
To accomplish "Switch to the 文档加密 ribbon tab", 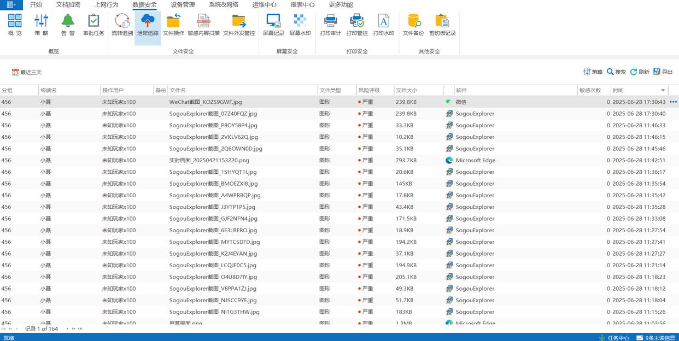I will tap(68, 5).
